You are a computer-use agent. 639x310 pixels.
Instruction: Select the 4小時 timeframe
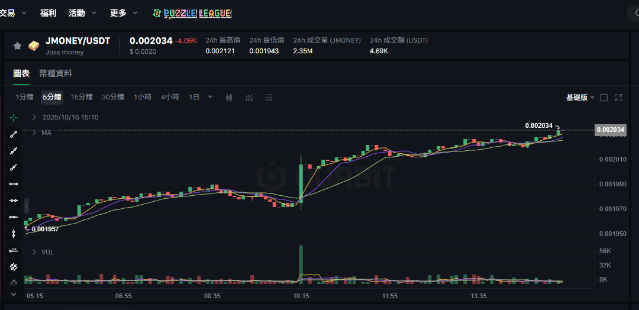pos(170,98)
